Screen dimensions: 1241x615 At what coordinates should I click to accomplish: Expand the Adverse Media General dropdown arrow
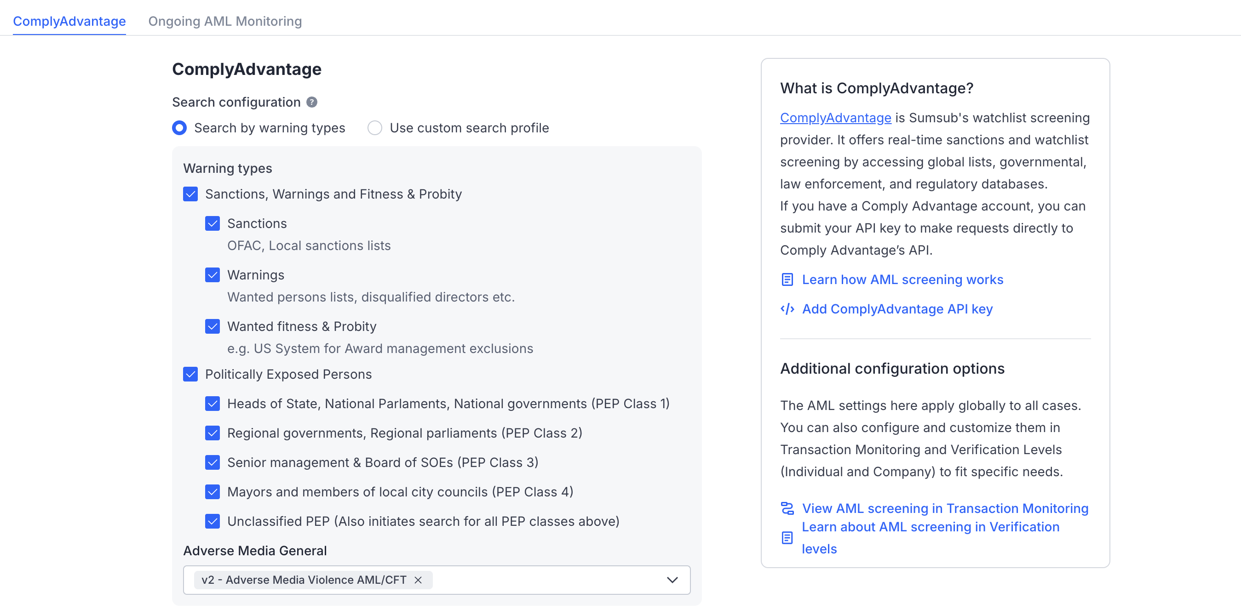pos(672,581)
